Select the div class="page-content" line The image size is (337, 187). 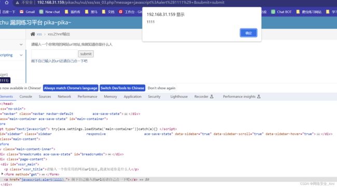[x=24, y=160]
